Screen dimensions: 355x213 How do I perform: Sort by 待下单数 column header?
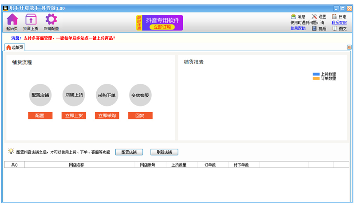click(x=244, y=165)
